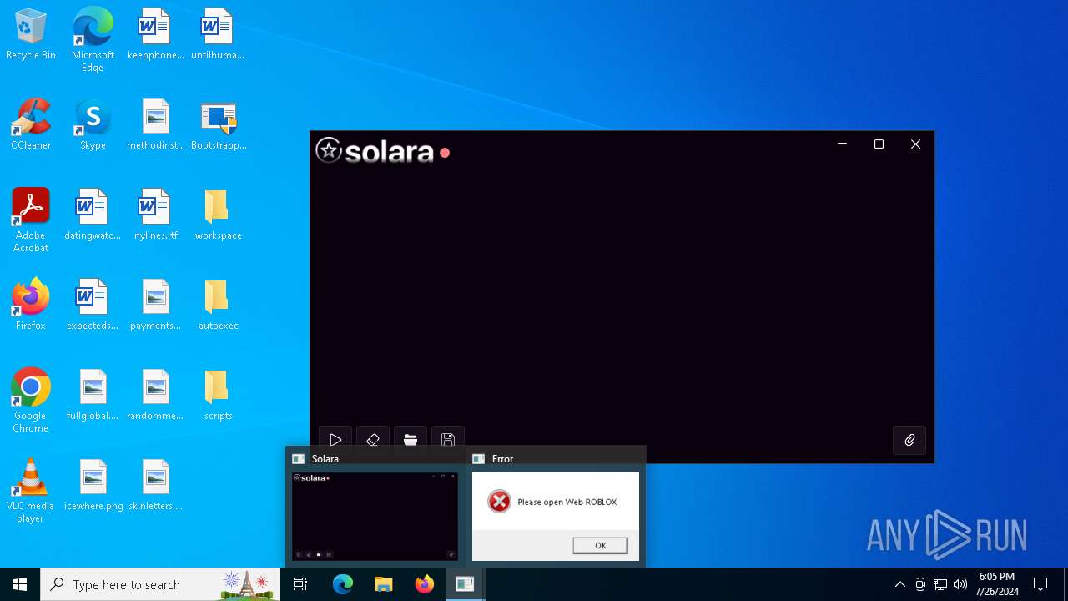Viewport: 1068px width, 601px height.
Task: Open the taskbar clock and date
Action: point(996,584)
